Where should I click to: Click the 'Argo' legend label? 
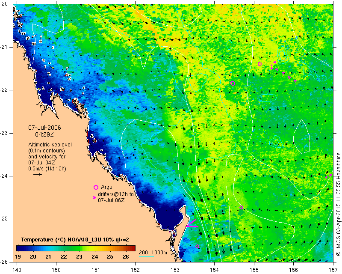coord(106,187)
